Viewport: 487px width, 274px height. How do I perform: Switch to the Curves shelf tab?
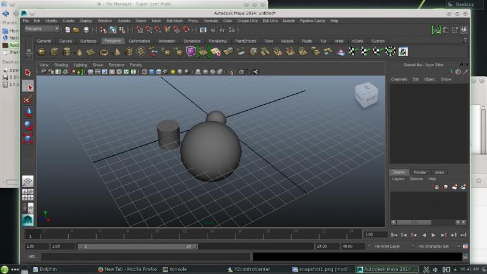pos(65,41)
